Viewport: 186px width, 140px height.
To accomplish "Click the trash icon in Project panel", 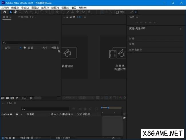I will (31, 98).
